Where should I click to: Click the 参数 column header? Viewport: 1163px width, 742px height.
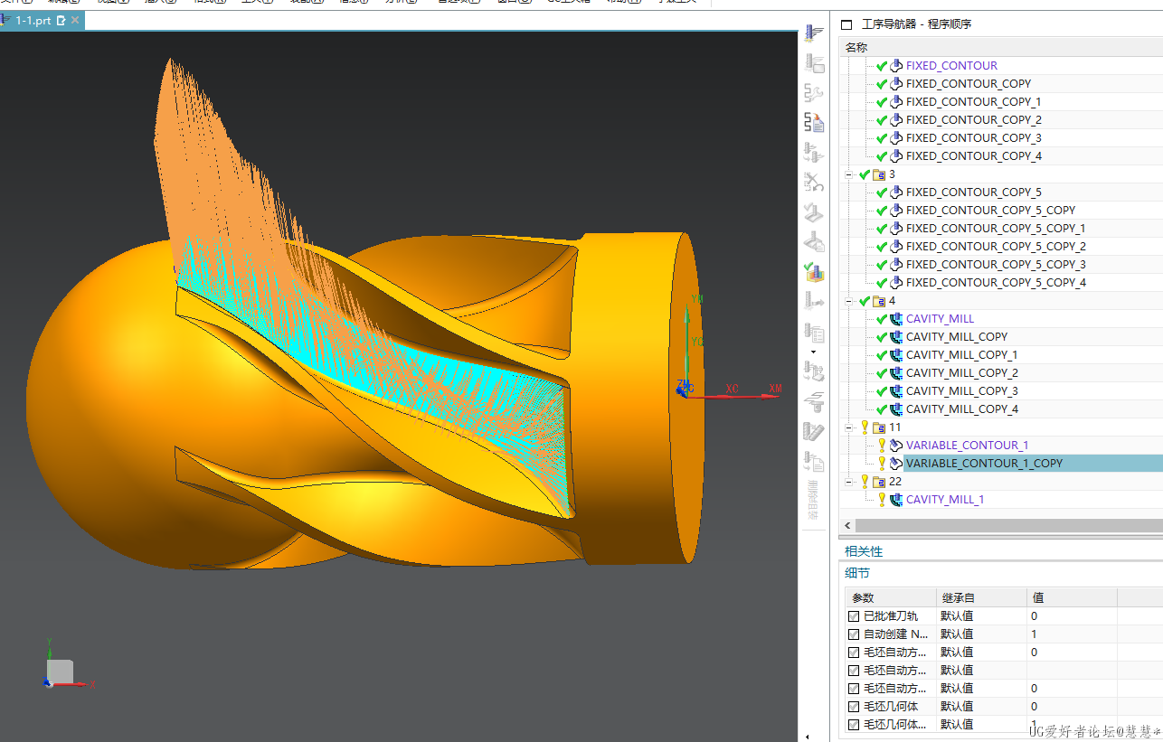pyautogui.click(x=889, y=597)
